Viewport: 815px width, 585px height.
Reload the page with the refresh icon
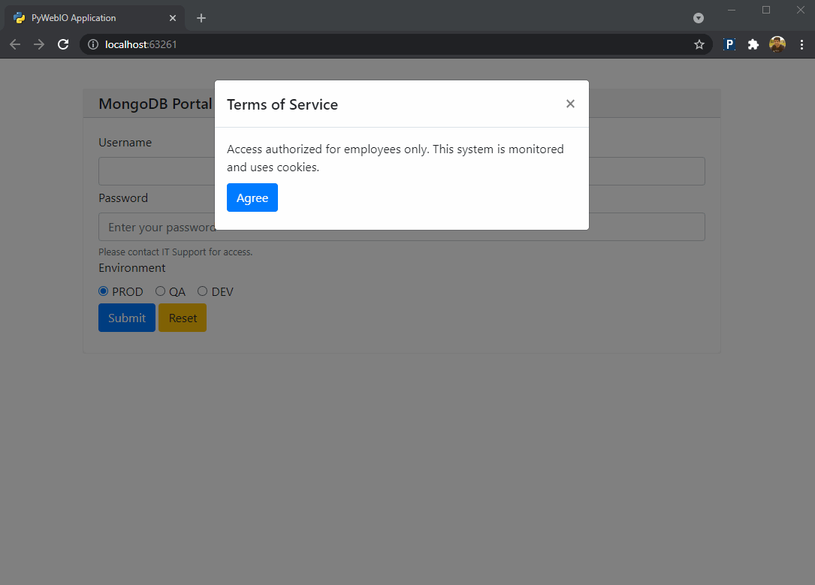63,44
